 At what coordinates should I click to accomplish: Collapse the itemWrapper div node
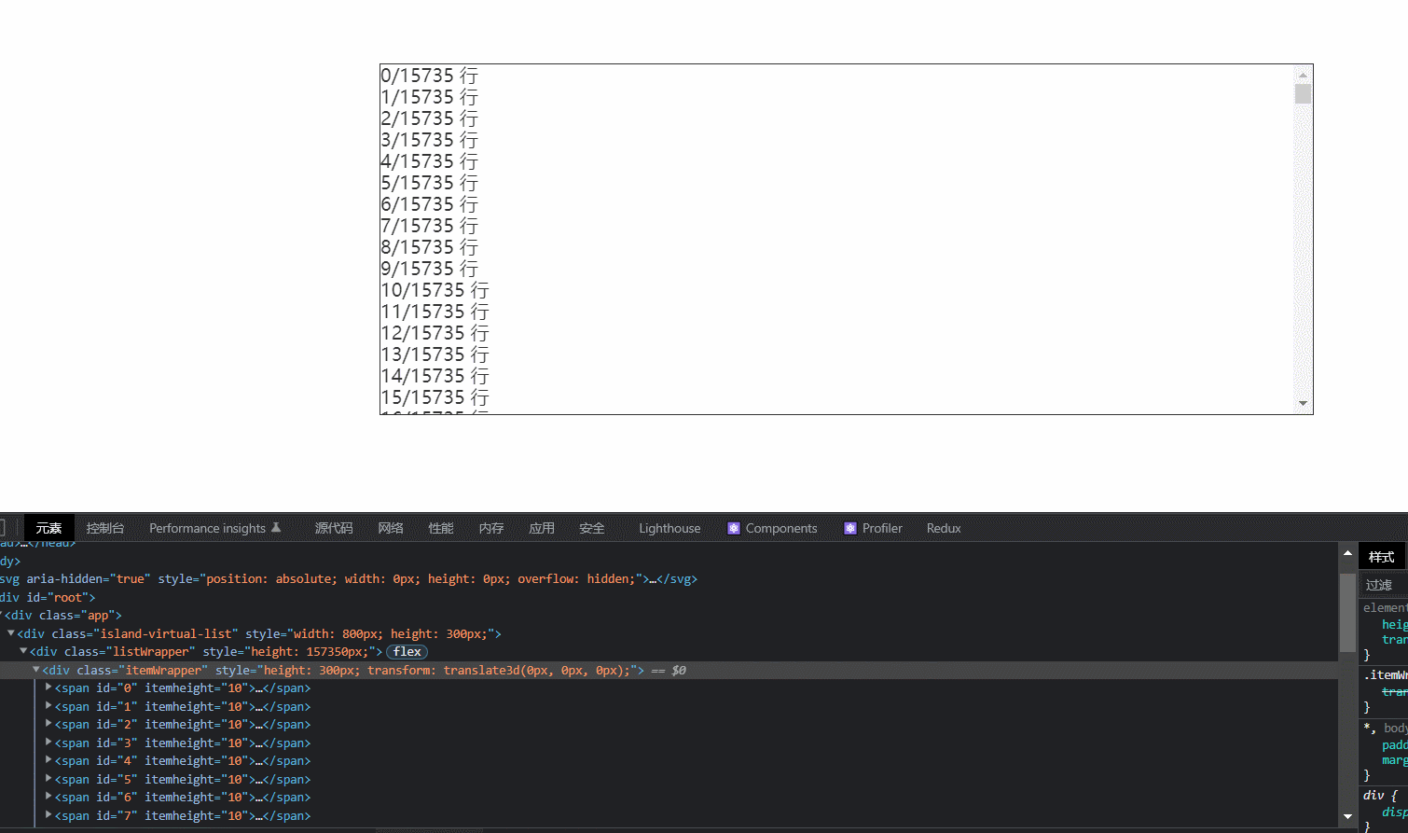35,670
